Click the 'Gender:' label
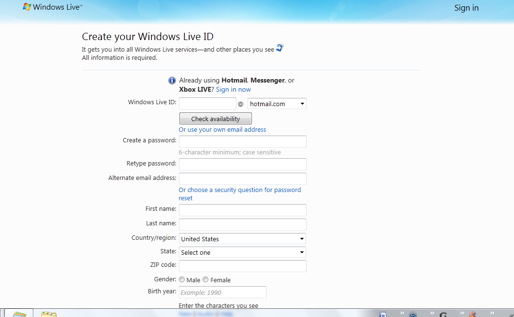 click(165, 279)
